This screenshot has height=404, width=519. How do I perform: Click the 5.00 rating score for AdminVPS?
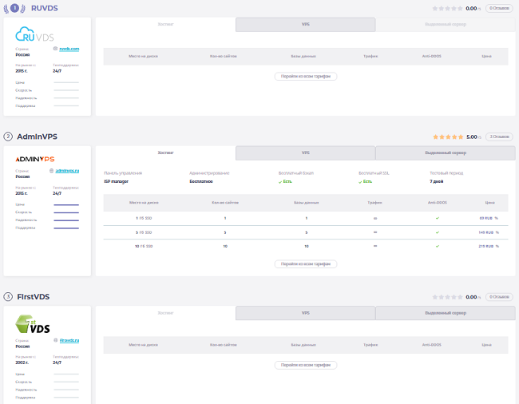pyautogui.click(x=472, y=137)
